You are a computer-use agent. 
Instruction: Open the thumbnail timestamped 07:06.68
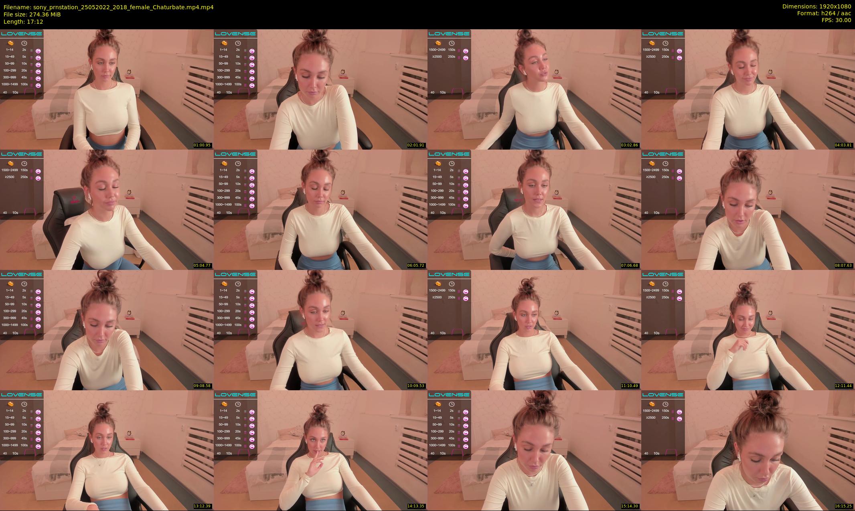534,210
